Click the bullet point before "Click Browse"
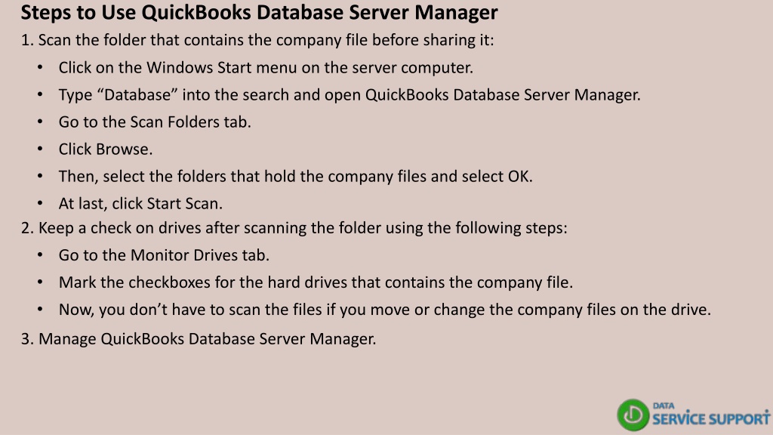 [x=40, y=149]
